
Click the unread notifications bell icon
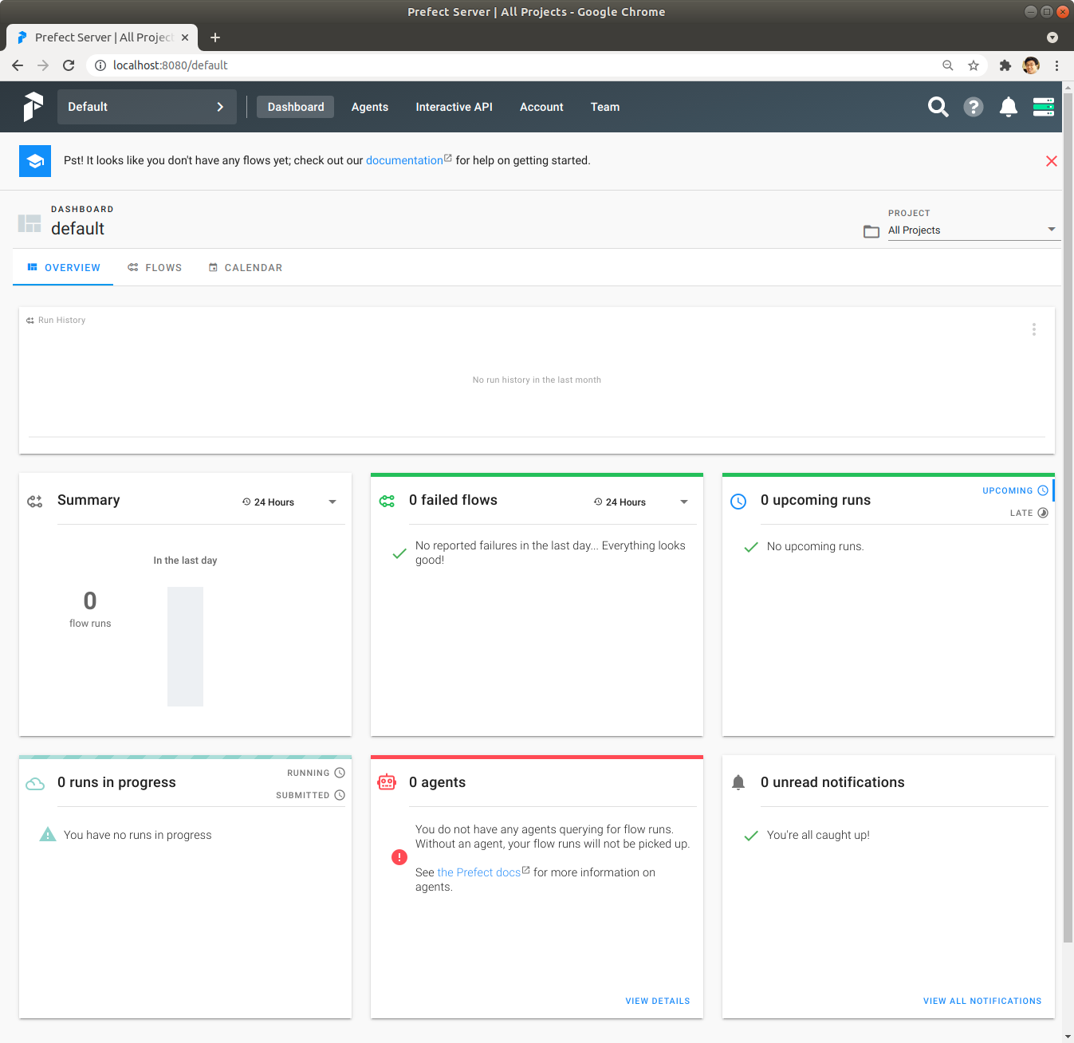click(x=738, y=782)
